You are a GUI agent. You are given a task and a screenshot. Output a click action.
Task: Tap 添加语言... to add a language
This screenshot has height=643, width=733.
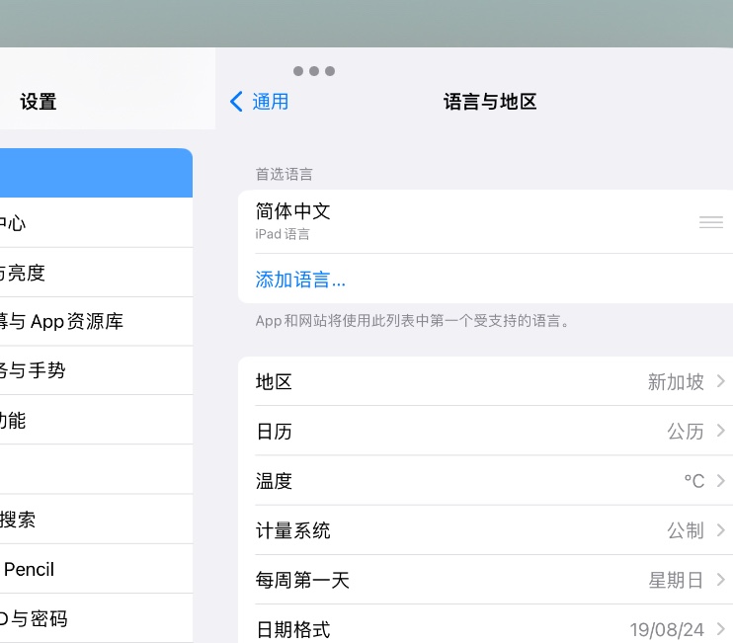click(x=300, y=280)
